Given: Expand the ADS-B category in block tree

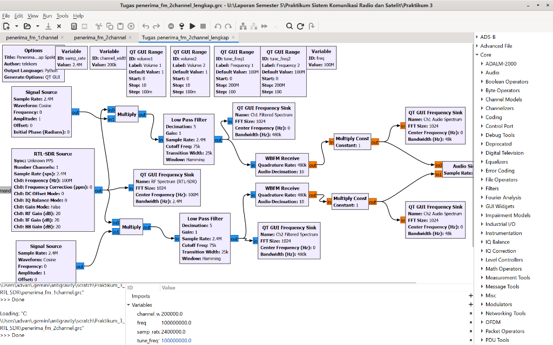Looking at the screenshot, I should [477, 37].
